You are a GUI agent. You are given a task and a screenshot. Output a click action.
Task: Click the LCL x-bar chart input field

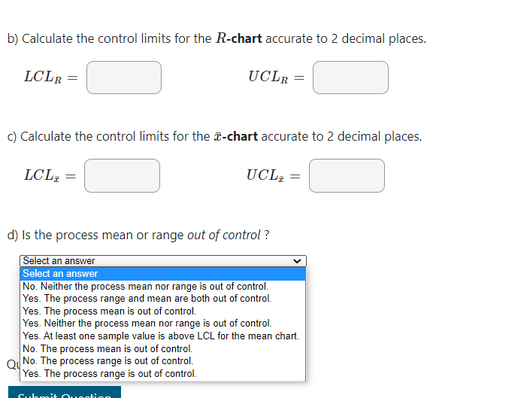coord(122,175)
